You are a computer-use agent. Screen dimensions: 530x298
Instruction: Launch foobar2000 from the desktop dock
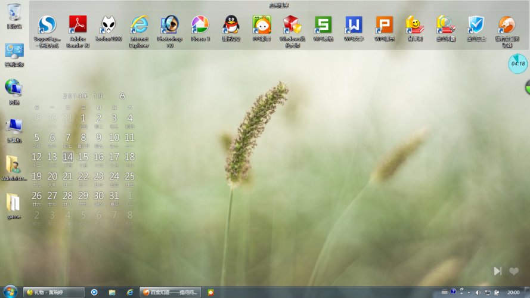point(109,25)
